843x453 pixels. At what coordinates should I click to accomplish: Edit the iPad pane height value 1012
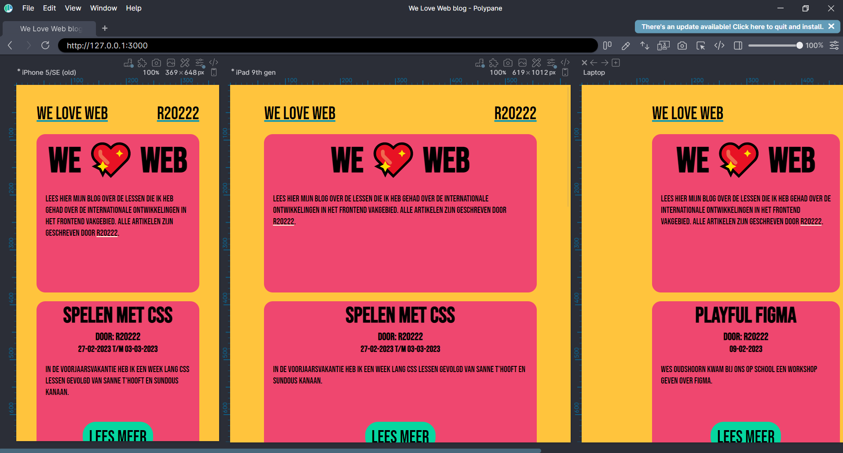[539, 73]
